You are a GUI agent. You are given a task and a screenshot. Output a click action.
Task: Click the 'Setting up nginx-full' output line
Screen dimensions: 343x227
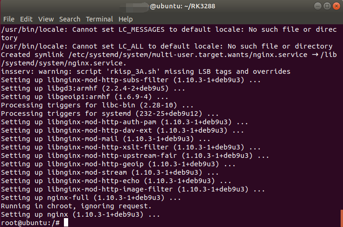(91, 198)
